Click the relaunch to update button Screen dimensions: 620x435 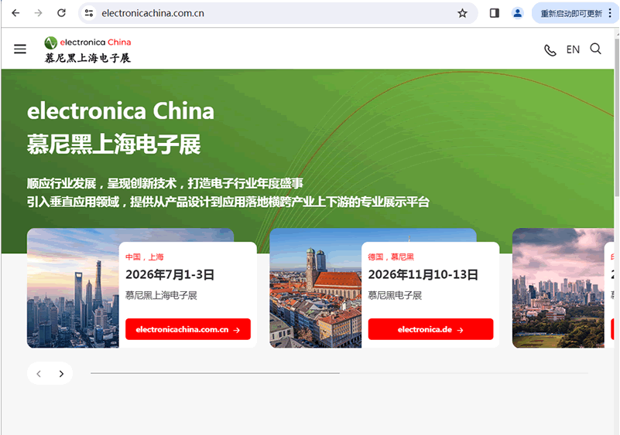[x=570, y=13]
